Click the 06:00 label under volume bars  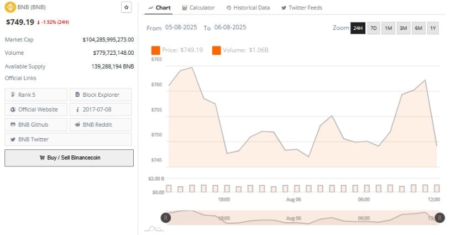pos(364,200)
